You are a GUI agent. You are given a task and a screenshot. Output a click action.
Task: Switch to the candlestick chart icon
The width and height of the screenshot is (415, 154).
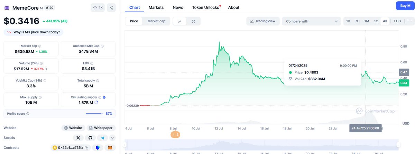point(193,21)
